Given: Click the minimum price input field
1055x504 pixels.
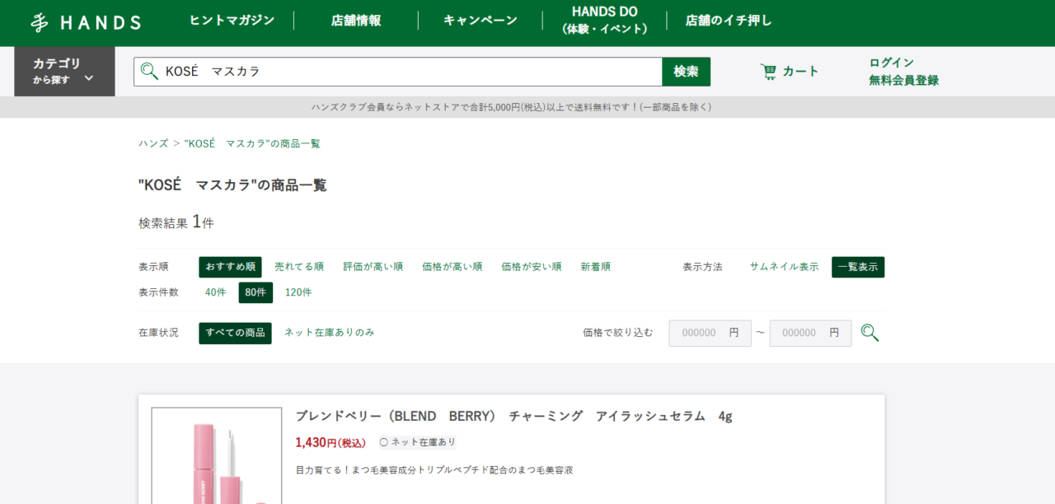Looking at the screenshot, I should 710,333.
